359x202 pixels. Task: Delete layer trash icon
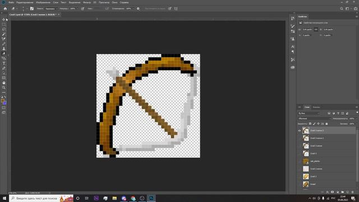353,192
